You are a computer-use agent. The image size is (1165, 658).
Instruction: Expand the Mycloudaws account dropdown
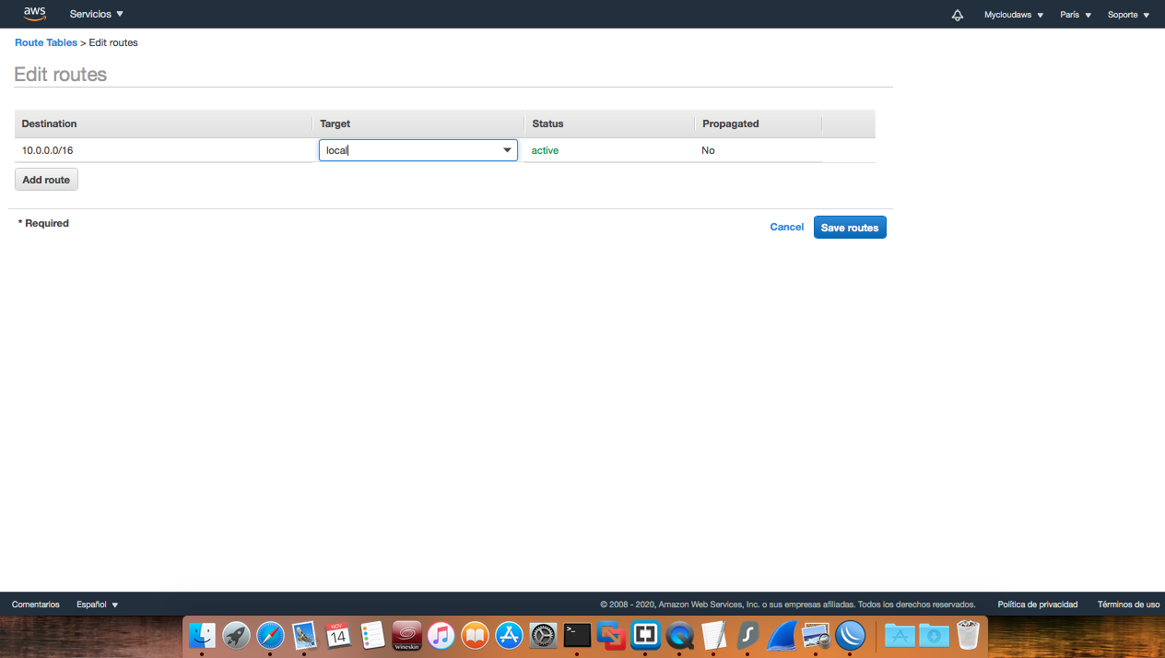point(1012,14)
